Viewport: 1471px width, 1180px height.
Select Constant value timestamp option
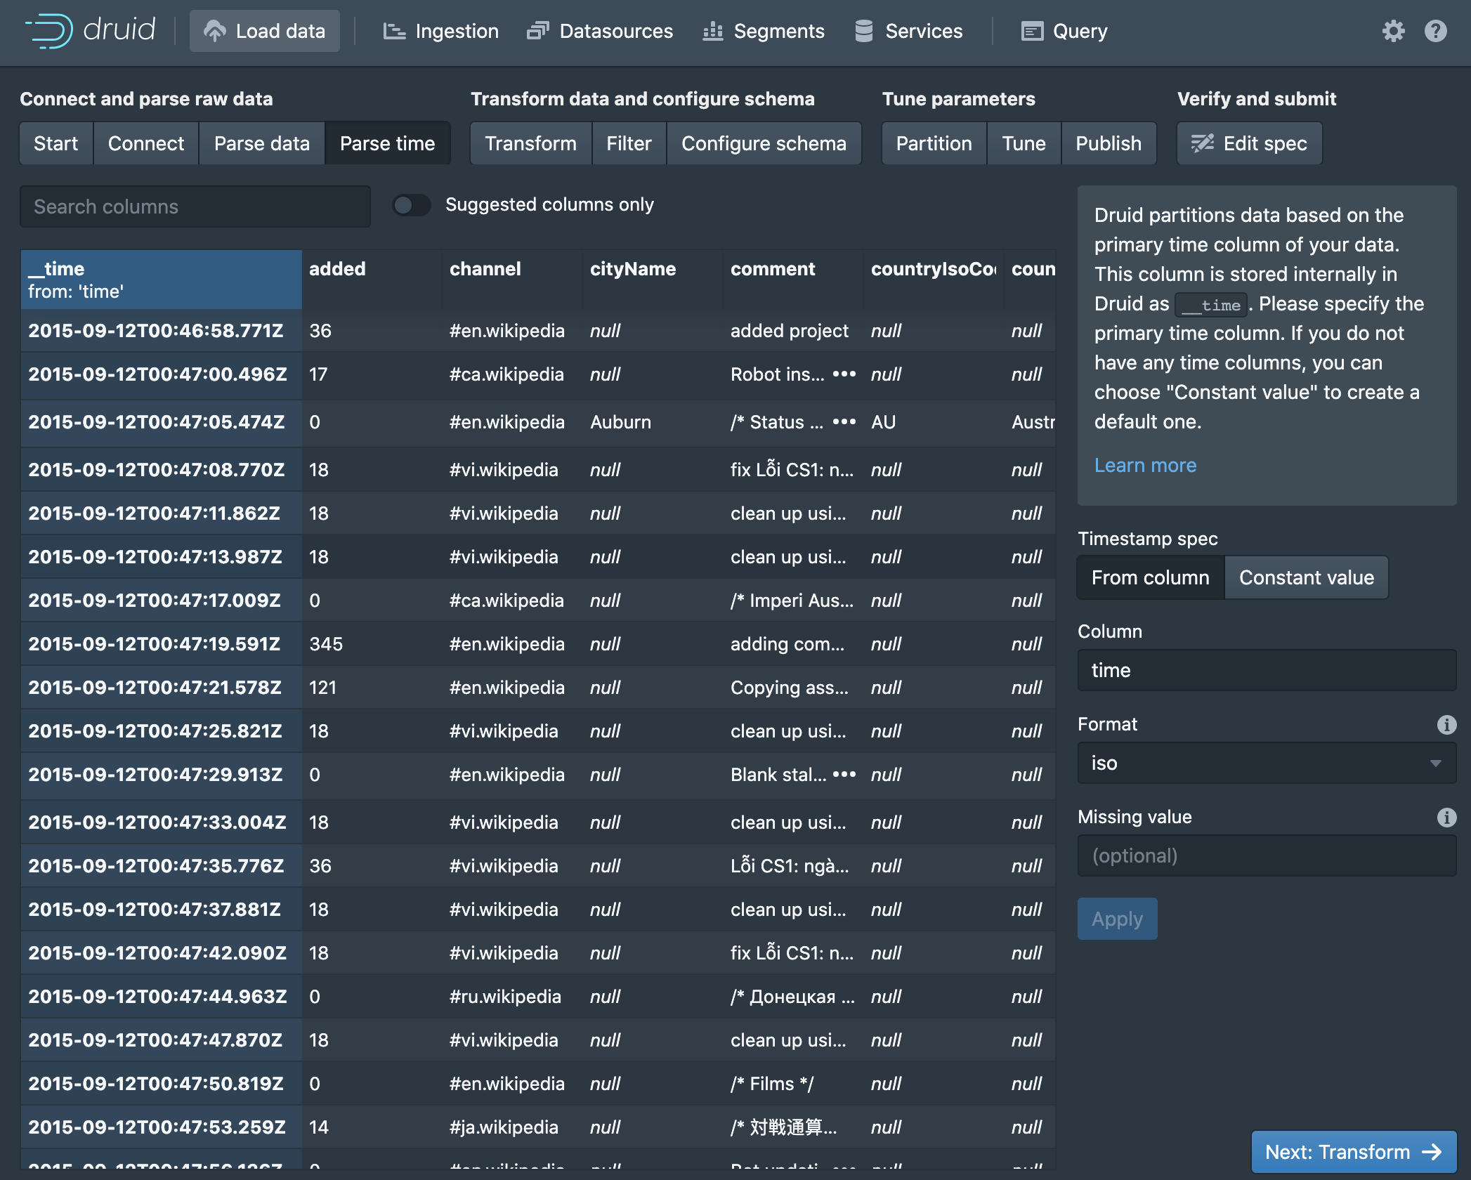[1306, 577]
